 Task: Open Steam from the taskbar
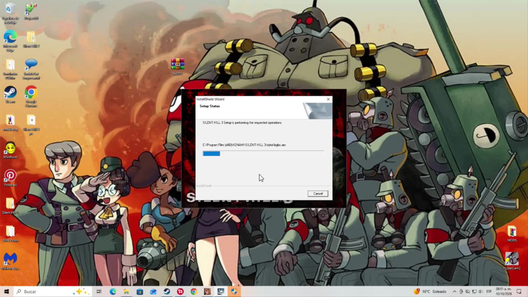[167, 291]
